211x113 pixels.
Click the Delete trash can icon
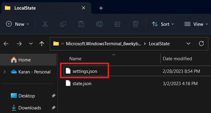pyautogui.click(x=136, y=24)
